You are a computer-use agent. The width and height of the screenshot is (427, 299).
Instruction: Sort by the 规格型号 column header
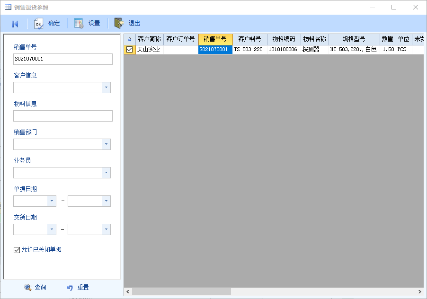[x=354, y=39]
